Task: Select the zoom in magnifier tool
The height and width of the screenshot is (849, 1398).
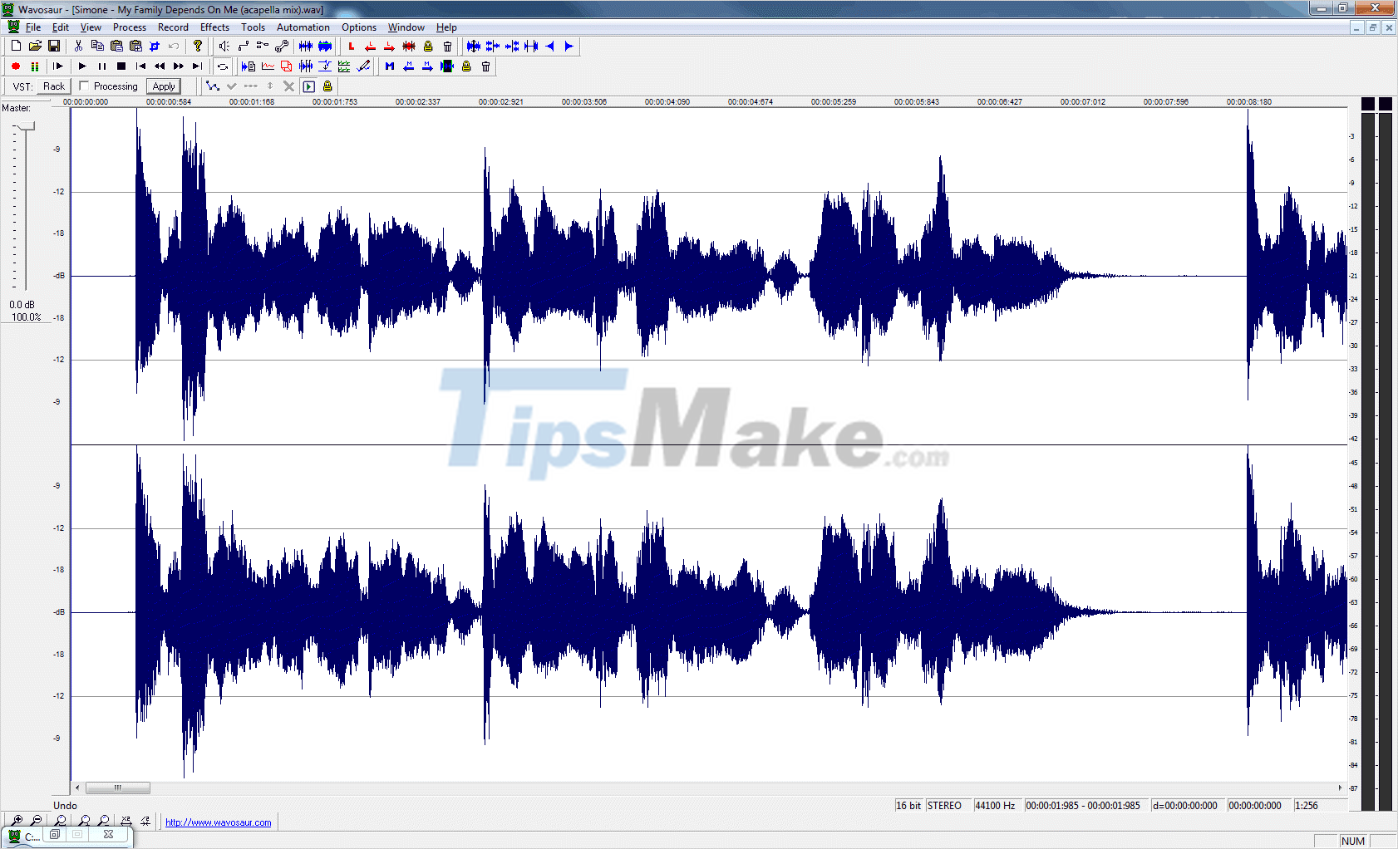Action: click(x=17, y=820)
